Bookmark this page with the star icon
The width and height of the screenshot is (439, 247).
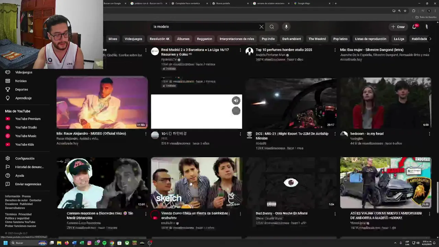point(405,11)
